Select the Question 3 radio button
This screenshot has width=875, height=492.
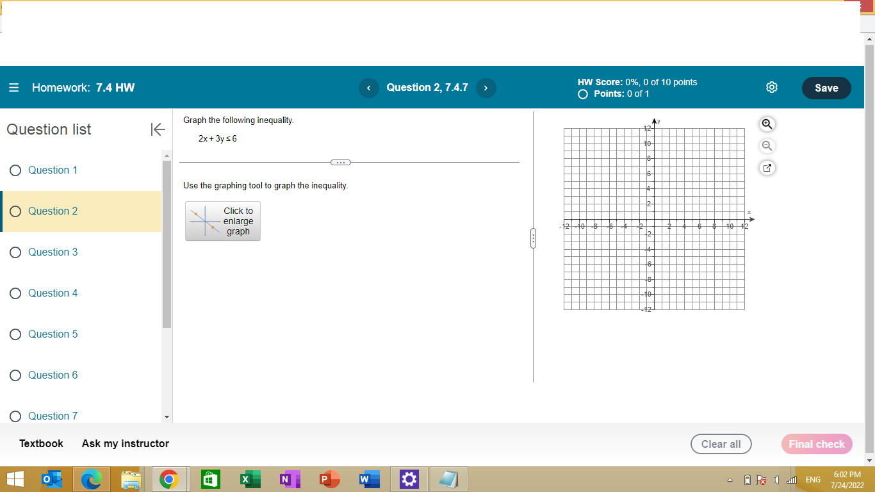15,252
